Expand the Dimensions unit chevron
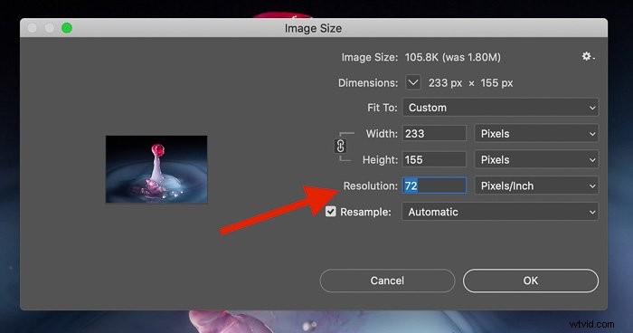 (412, 82)
